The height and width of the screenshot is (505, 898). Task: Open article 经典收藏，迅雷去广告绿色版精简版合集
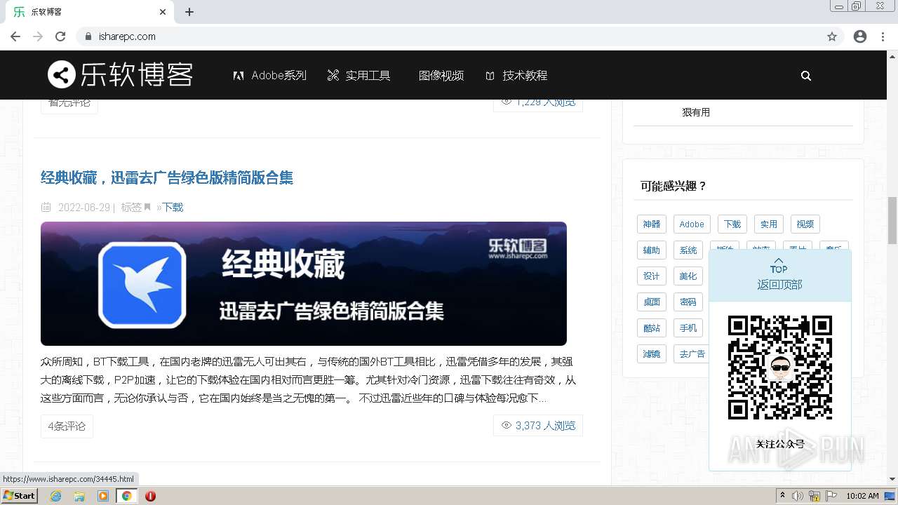tap(167, 177)
